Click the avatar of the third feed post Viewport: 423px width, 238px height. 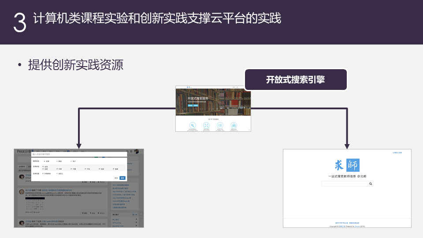(x=22, y=223)
